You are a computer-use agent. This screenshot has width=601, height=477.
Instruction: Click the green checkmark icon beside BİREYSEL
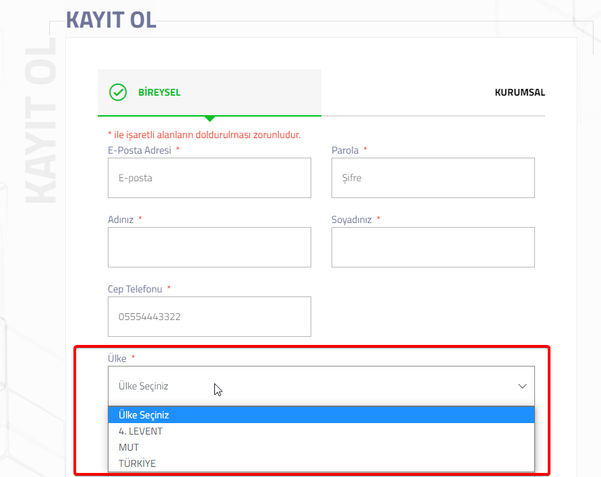coord(118,92)
